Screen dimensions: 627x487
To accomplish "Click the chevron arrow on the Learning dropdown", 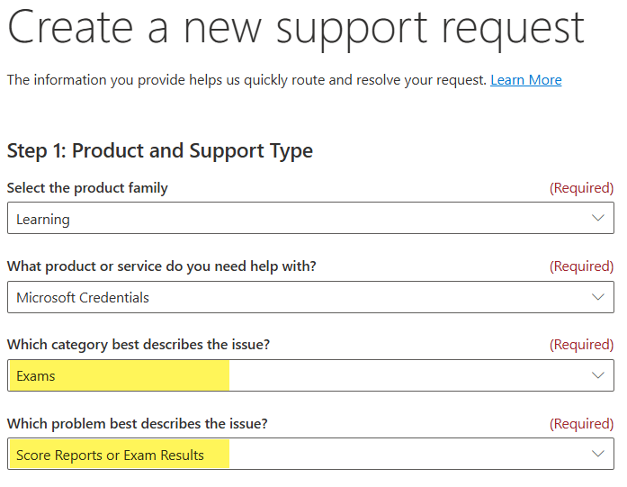I will click(598, 218).
